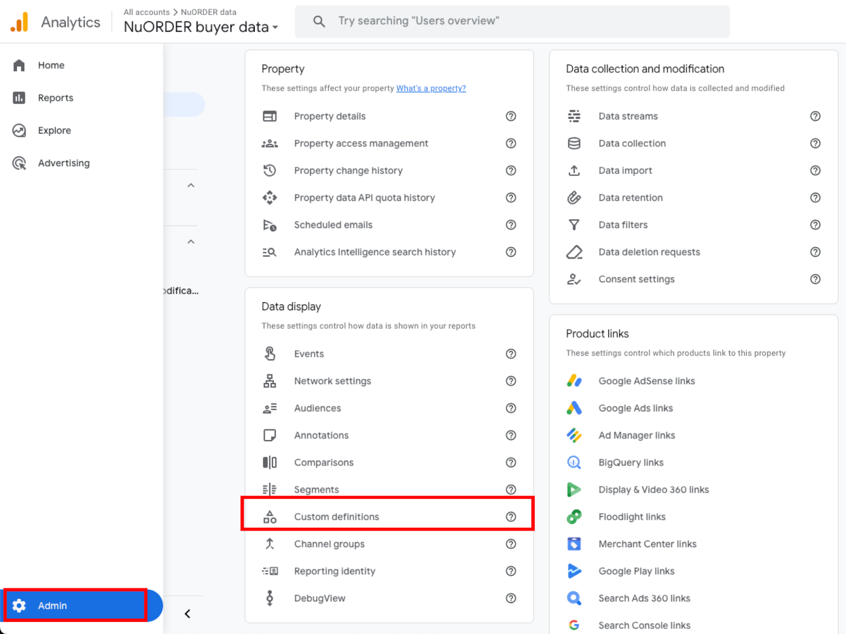Click the Custom definitions shapes icon

coord(270,517)
